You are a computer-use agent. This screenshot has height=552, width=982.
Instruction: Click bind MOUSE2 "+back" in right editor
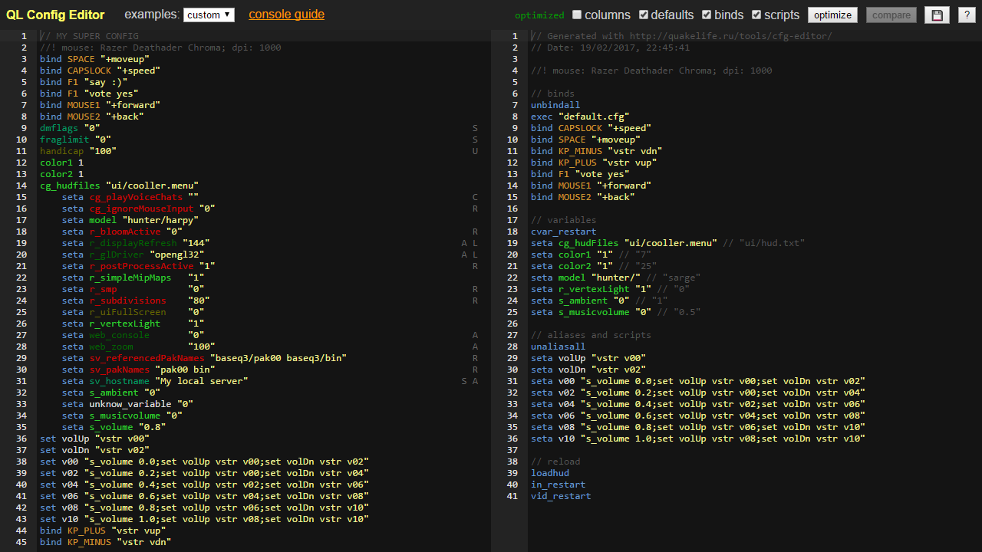coord(582,197)
